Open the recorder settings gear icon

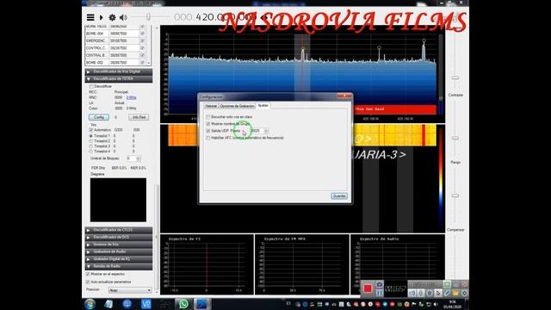tap(465, 293)
